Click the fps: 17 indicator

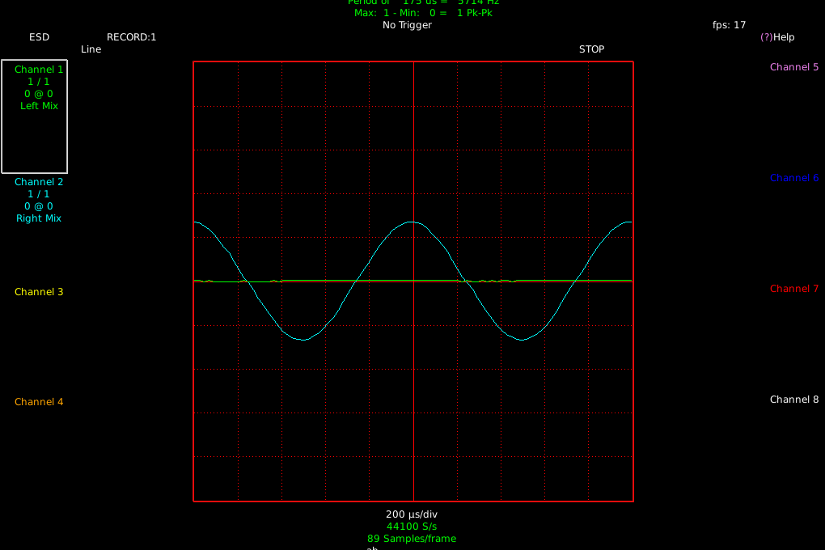729,25
